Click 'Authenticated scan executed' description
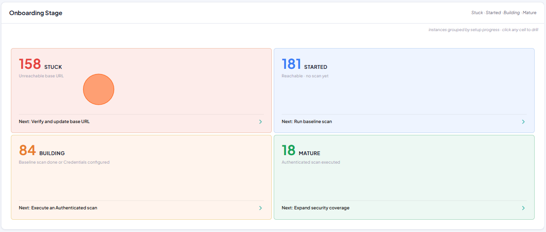 (x=311, y=162)
